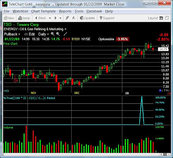Select the M scaling option

(167, 90)
